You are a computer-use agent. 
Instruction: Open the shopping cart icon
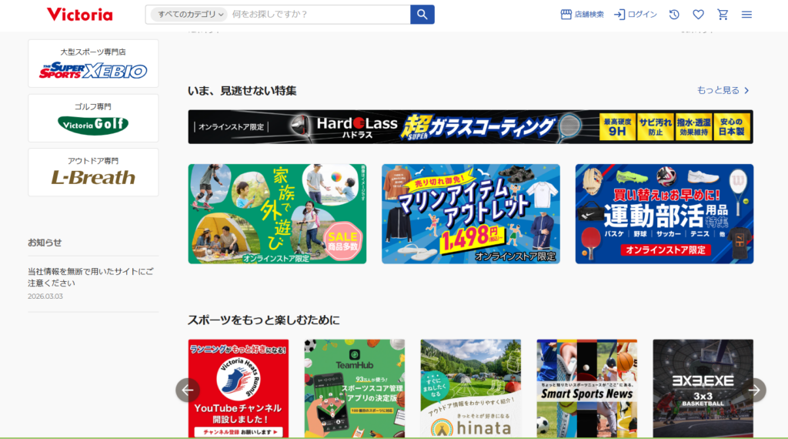click(723, 15)
